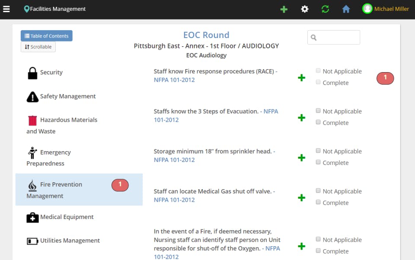Open settings via the gear icon
This screenshot has width=415, height=260.
[305, 9]
